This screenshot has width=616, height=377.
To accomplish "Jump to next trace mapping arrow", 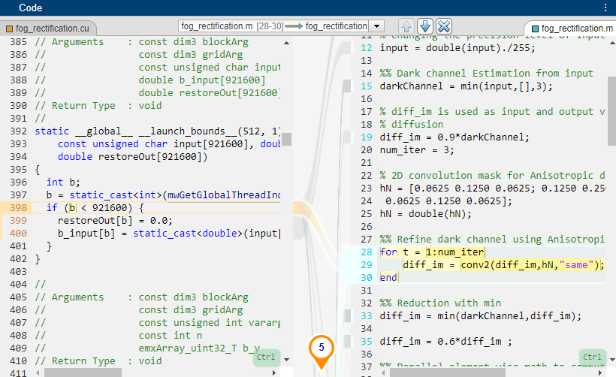I will [x=424, y=26].
